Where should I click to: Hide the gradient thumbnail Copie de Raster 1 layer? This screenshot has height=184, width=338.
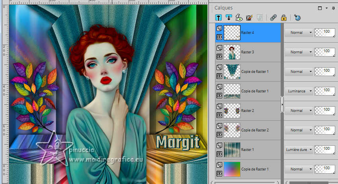[x=219, y=174]
